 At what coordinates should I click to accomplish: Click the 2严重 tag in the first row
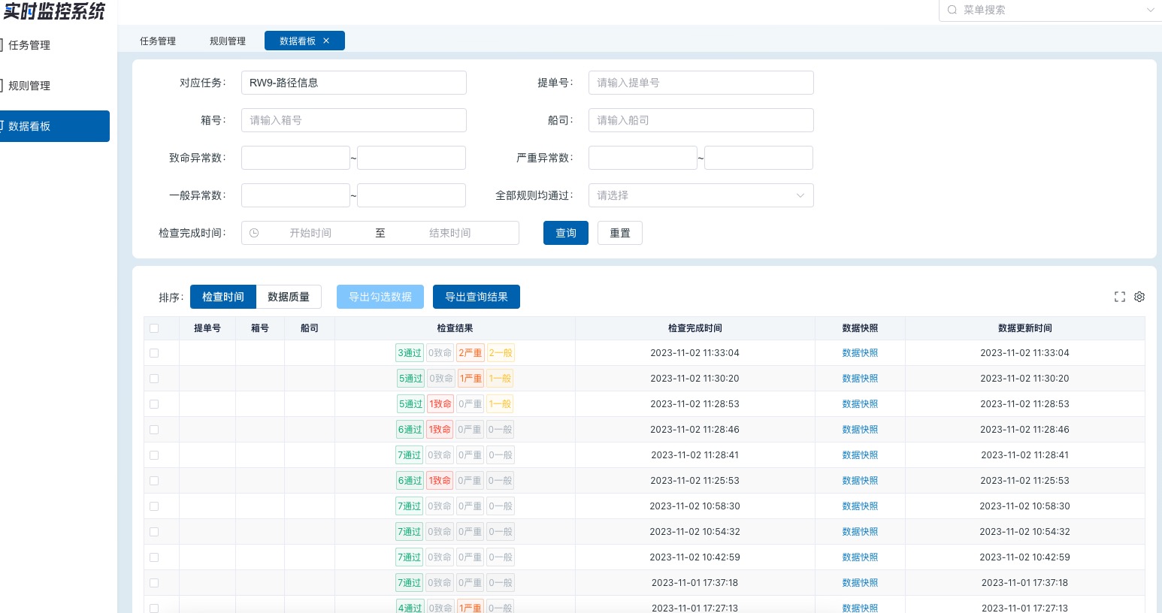(471, 353)
